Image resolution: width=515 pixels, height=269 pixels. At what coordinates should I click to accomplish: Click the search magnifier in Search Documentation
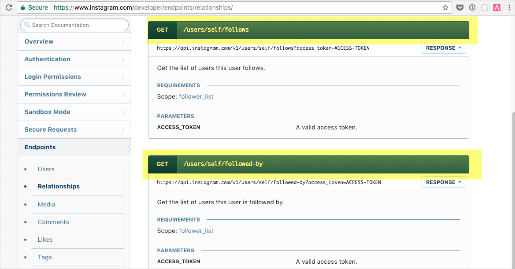pos(27,25)
